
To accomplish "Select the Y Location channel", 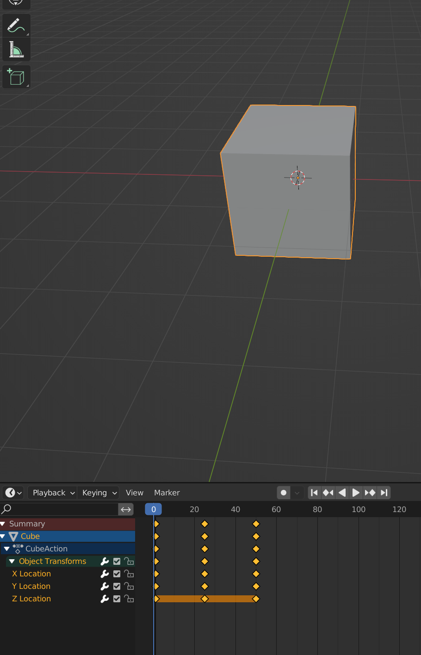I will click(x=31, y=586).
